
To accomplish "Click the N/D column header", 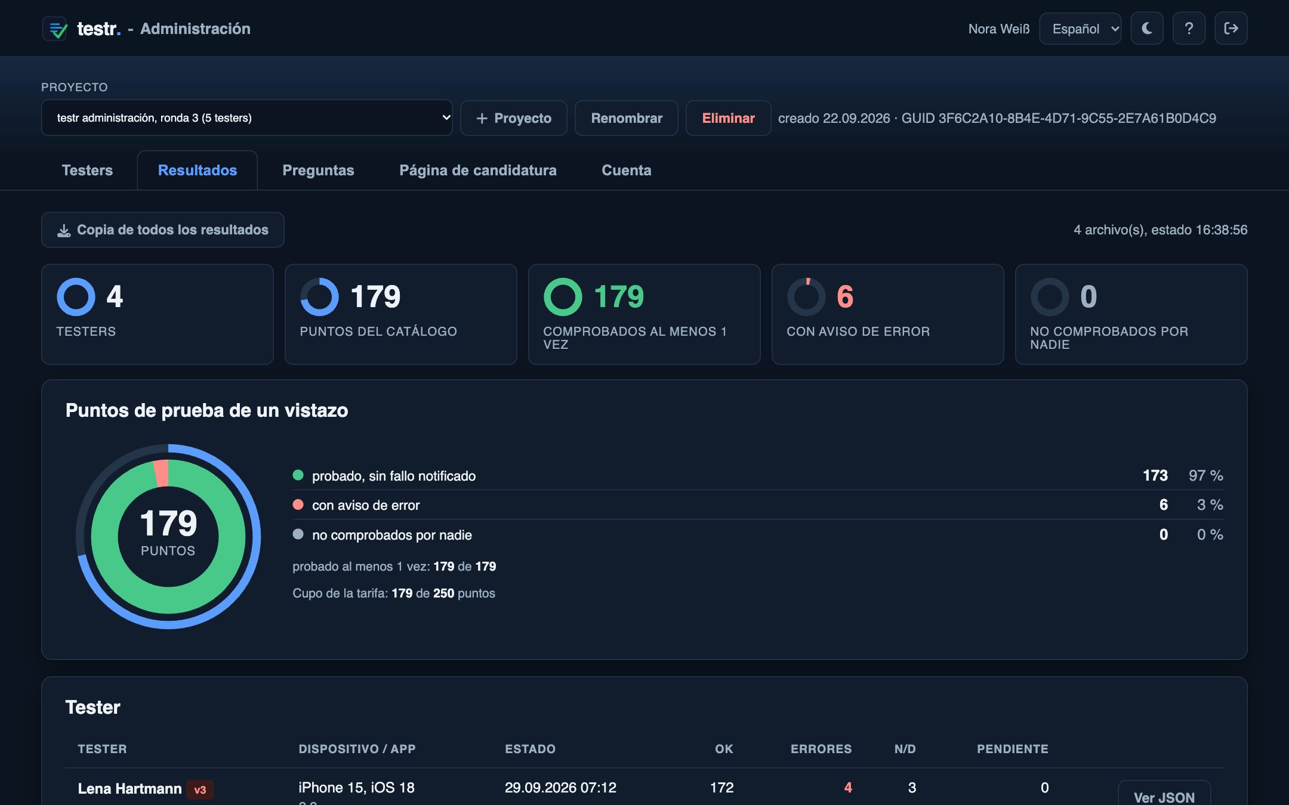I will coord(905,749).
